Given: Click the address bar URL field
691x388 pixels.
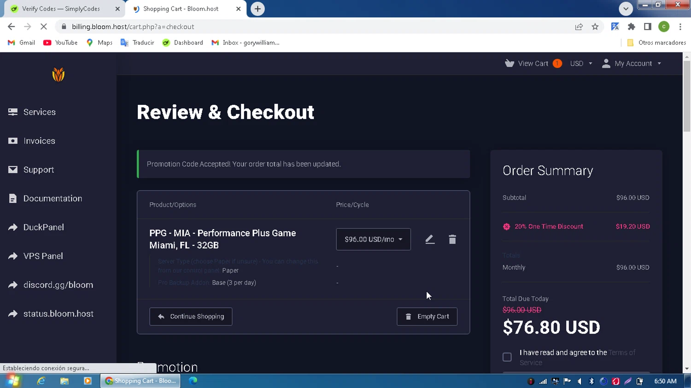Looking at the screenshot, I should (313, 27).
